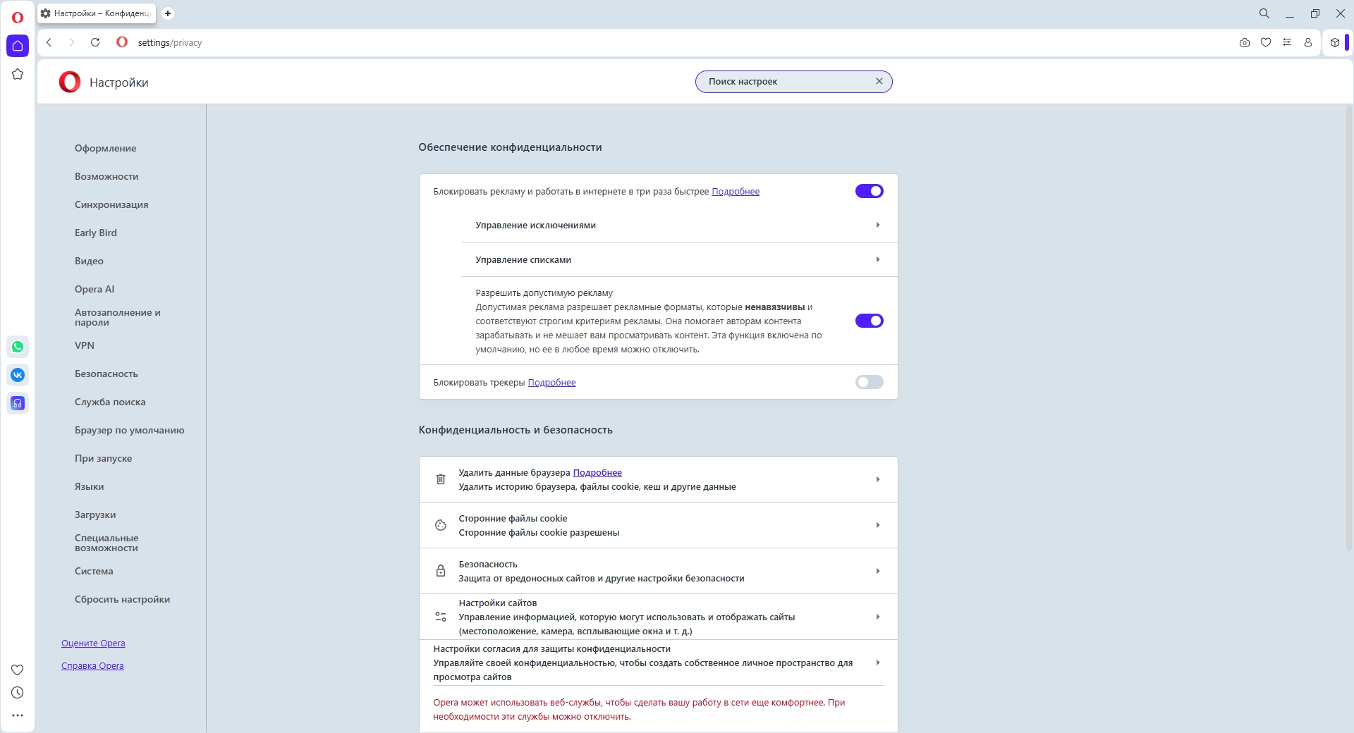The image size is (1354, 733).
Task: Open sidebar bookmarks star icon
Action: pos(18,74)
